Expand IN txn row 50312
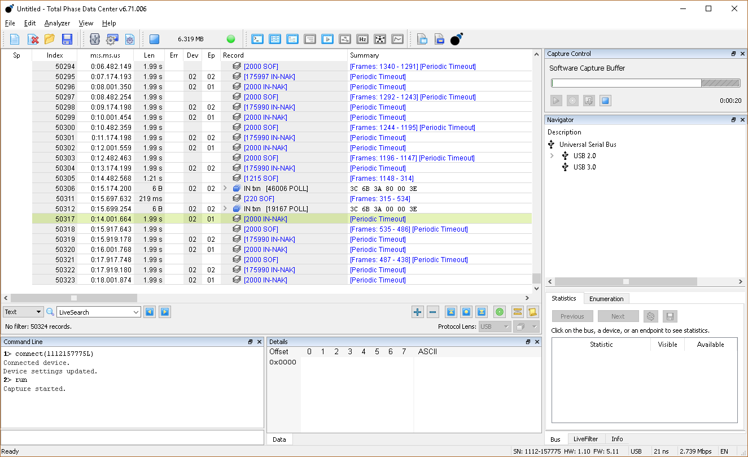 226,209
